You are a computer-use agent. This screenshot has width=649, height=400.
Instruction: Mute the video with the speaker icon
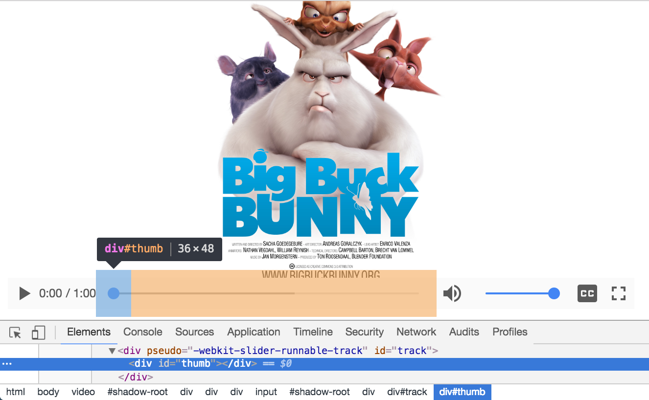(452, 293)
